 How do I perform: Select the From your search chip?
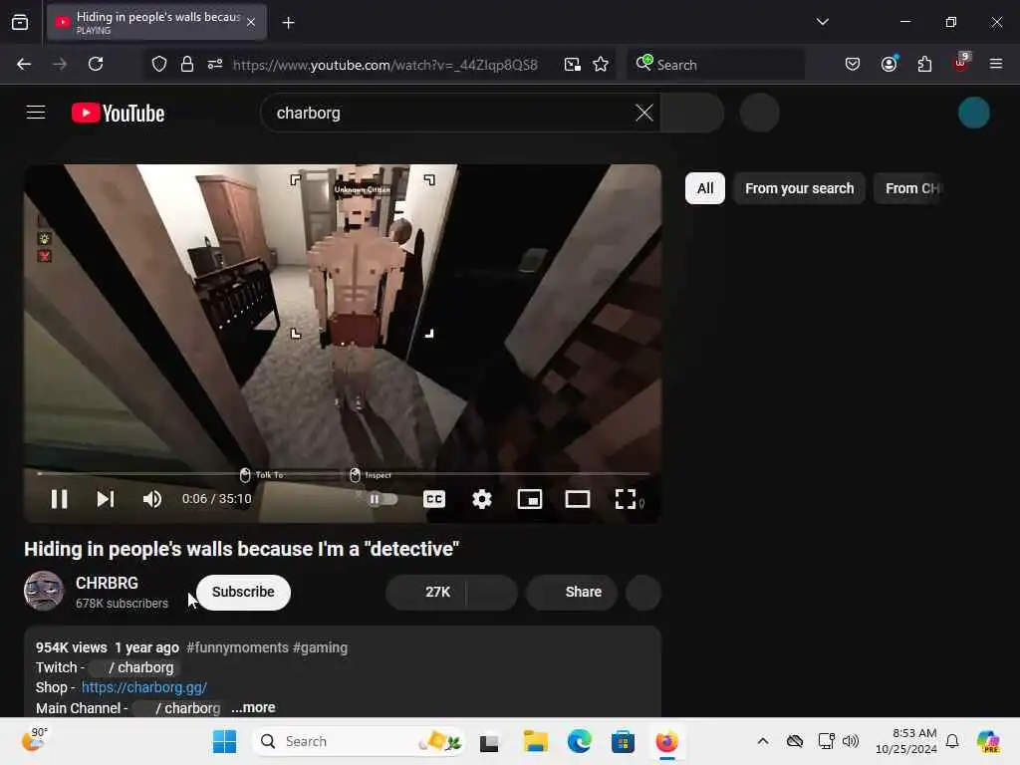pos(800,188)
